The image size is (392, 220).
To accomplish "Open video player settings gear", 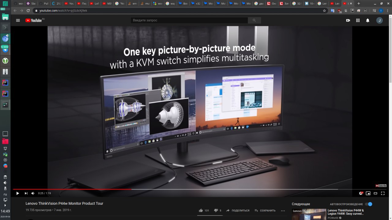I will pos(361,193).
